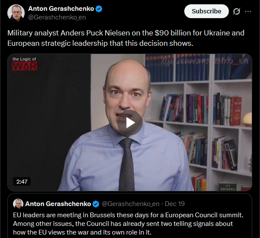
Task: Click the video thumbnail of the speaker
Action: pyautogui.click(x=130, y=122)
